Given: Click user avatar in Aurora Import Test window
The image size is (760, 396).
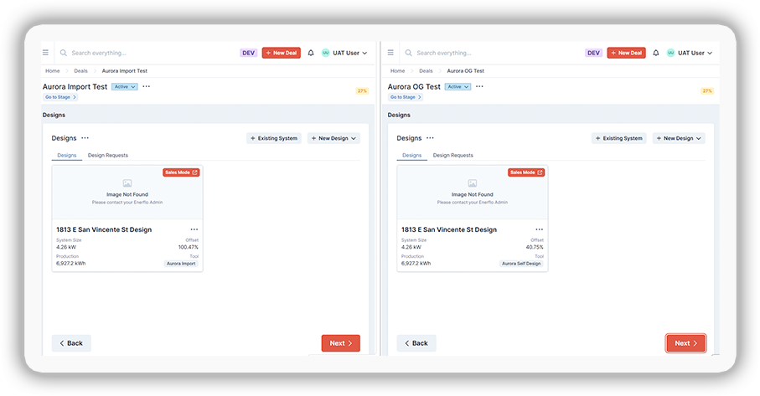Looking at the screenshot, I should click(x=326, y=53).
